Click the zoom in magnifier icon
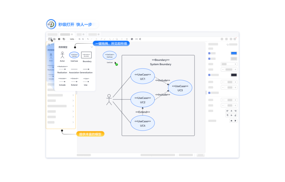Viewport: 285px width, 182px height. (x=79, y=39)
